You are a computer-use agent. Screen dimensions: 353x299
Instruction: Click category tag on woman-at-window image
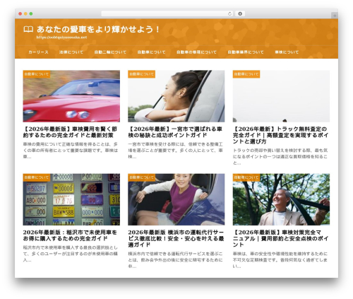(x=141, y=74)
